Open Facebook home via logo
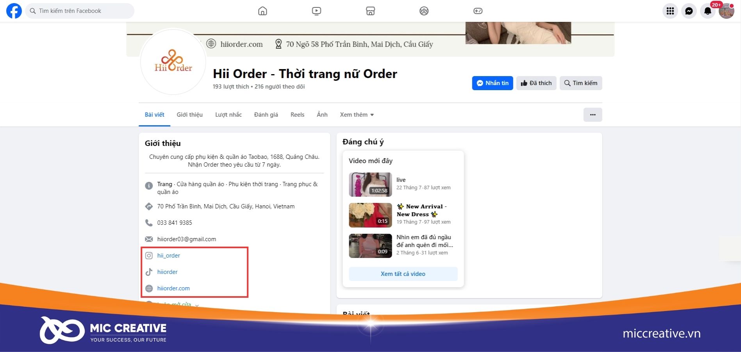 pyautogui.click(x=14, y=11)
